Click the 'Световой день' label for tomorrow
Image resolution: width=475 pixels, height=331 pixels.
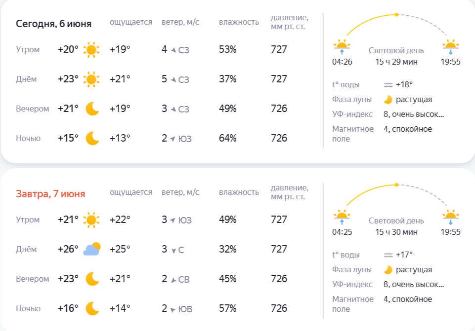click(396, 221)
